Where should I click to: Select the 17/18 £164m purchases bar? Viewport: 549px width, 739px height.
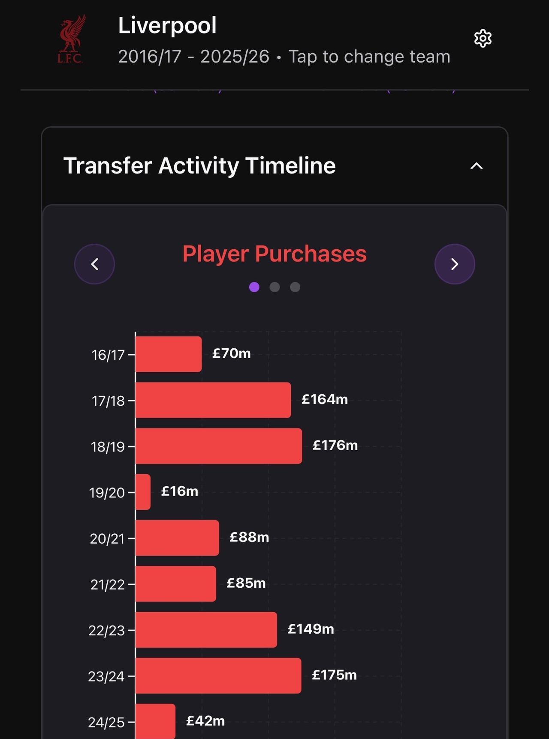pos(213,400)
